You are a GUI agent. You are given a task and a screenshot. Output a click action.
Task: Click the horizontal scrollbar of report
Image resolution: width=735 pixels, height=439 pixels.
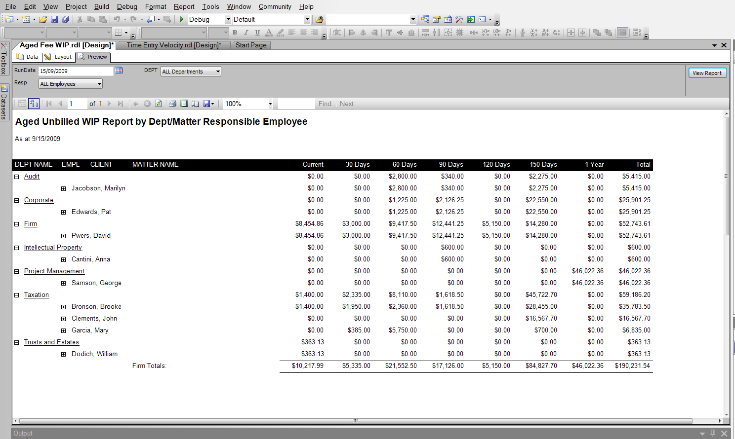point(356,421)
